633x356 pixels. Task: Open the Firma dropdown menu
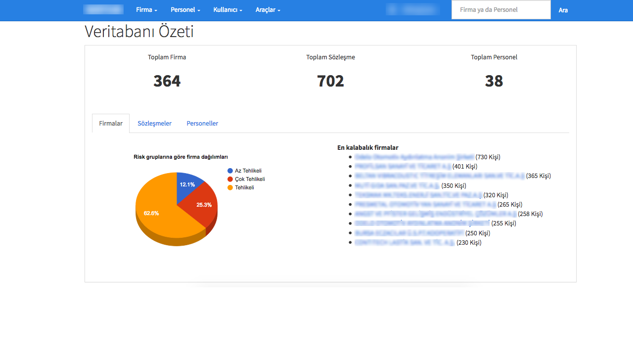(146, 10)
